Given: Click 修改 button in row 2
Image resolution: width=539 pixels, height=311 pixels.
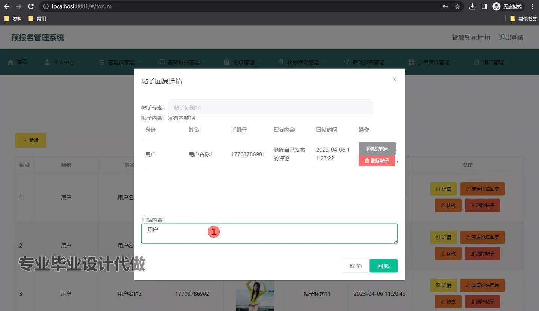Looking at the screenshot, I should [x=448, y=254].
